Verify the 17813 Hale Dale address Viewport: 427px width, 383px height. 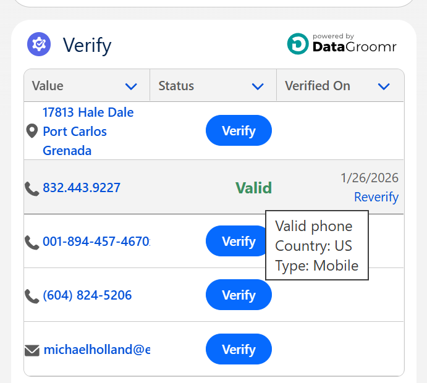(x=239, y=130)
